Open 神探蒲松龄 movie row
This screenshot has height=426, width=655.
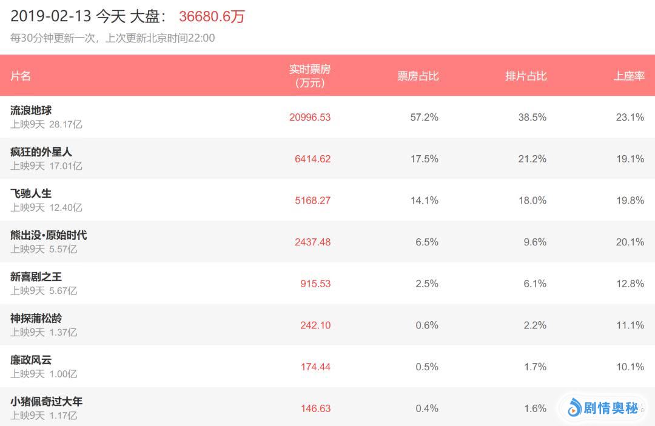[x=36, y=318]
